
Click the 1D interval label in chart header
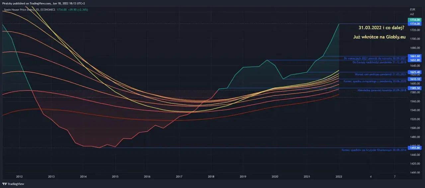point(38,10)
